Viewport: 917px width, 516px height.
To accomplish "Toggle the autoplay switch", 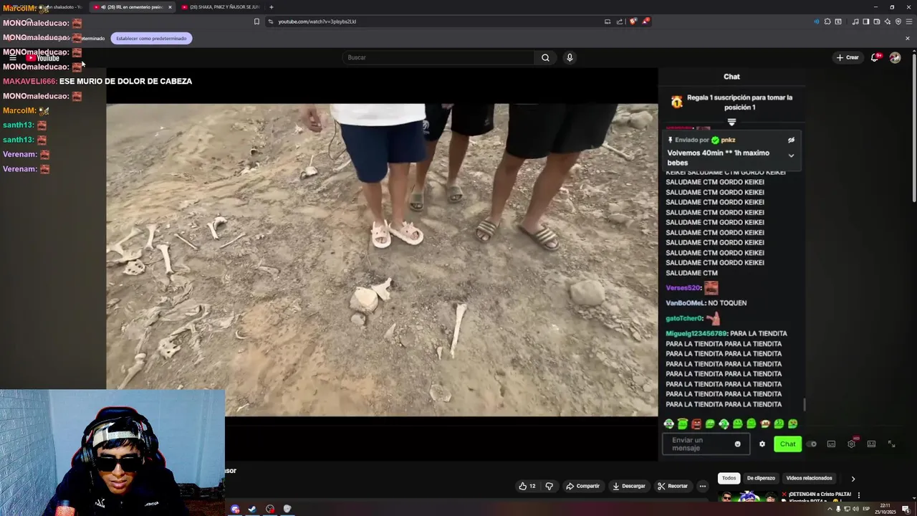I will (x=811, y=444).
